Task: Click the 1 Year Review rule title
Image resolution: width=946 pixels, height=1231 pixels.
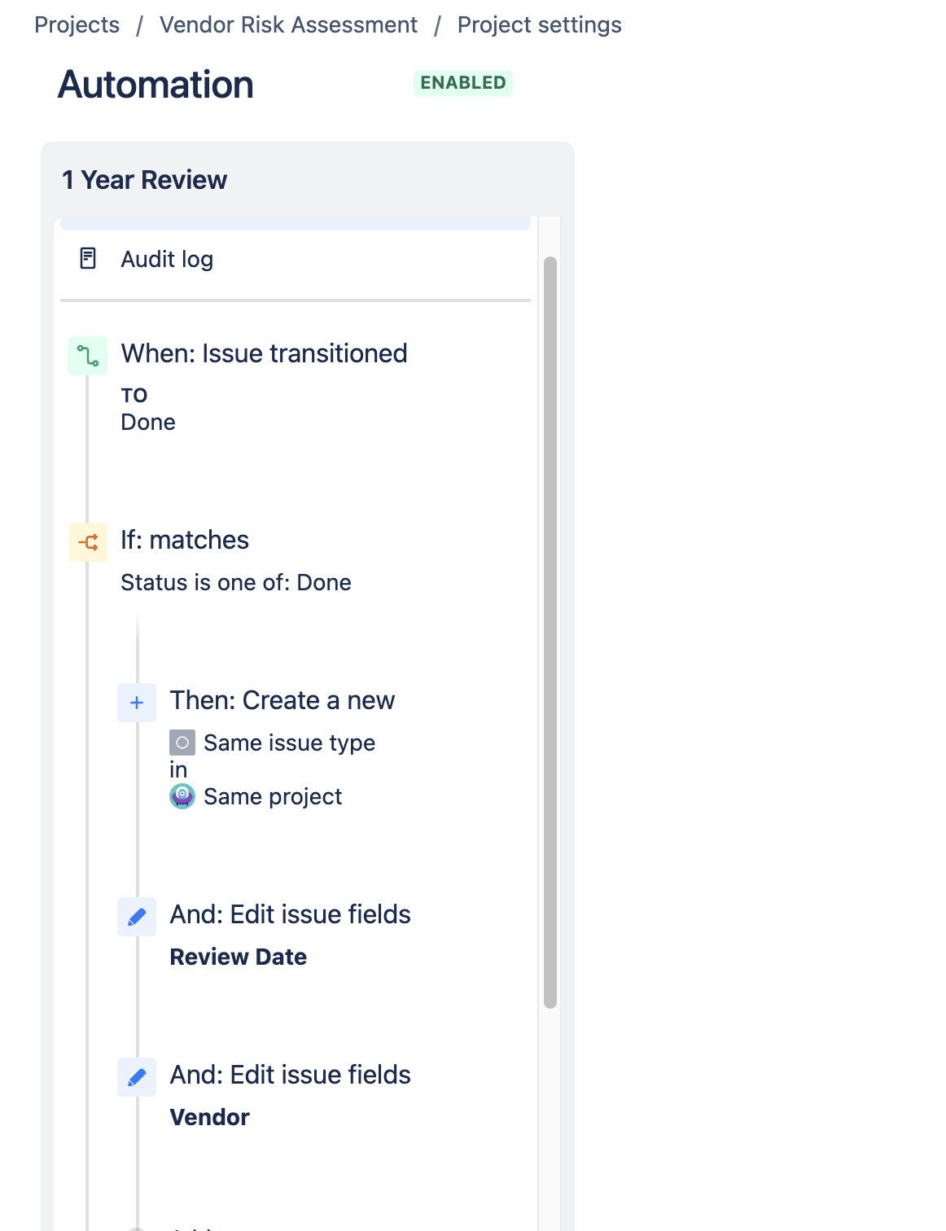Action: [145, 180]
